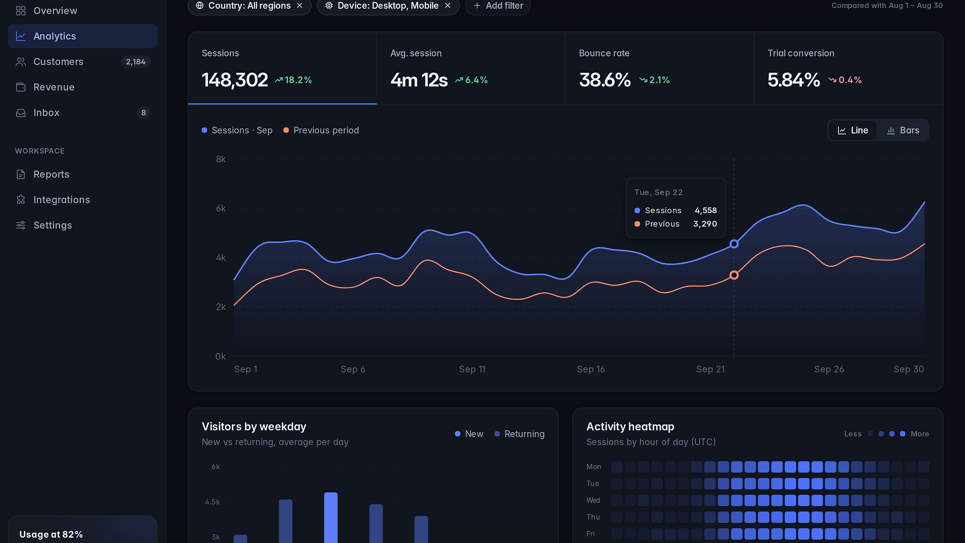Open the Customers 2,184 count badge
Screen dimensions: 965x543
coord(136,62)
